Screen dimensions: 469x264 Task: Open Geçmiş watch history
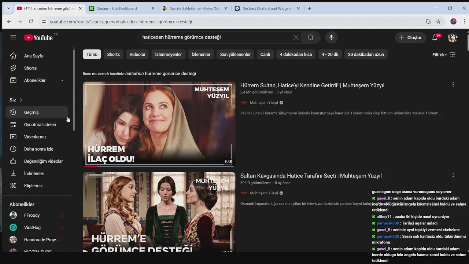(x=37, y=112)
